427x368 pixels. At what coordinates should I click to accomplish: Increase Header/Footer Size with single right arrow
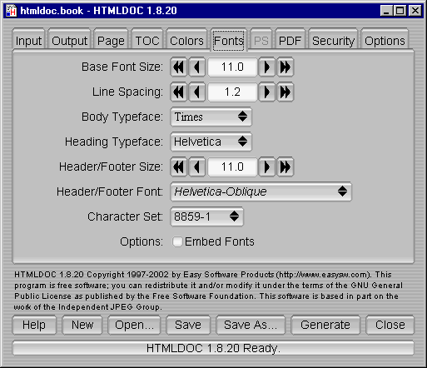tap(266, 167)
